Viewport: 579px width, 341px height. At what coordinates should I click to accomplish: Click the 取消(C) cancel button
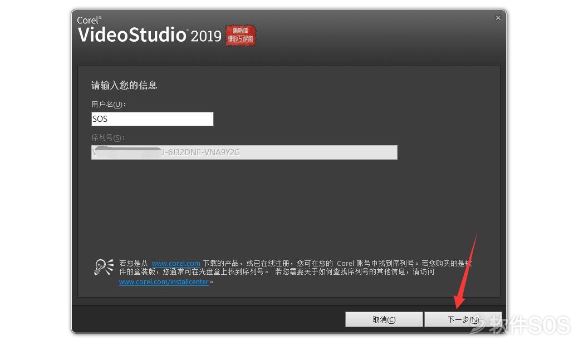click(x=384, y=319)
